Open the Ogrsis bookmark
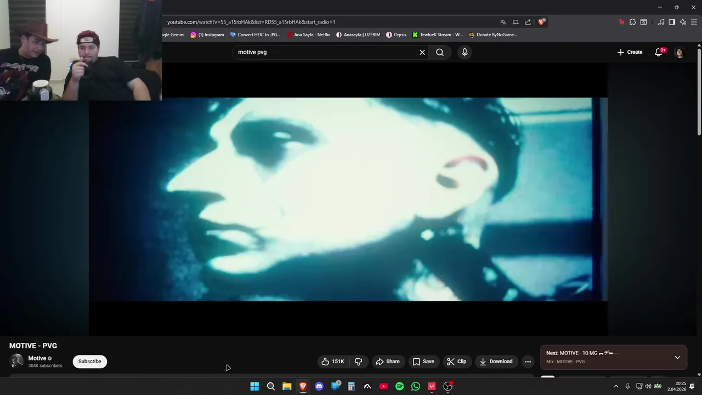 396,35
